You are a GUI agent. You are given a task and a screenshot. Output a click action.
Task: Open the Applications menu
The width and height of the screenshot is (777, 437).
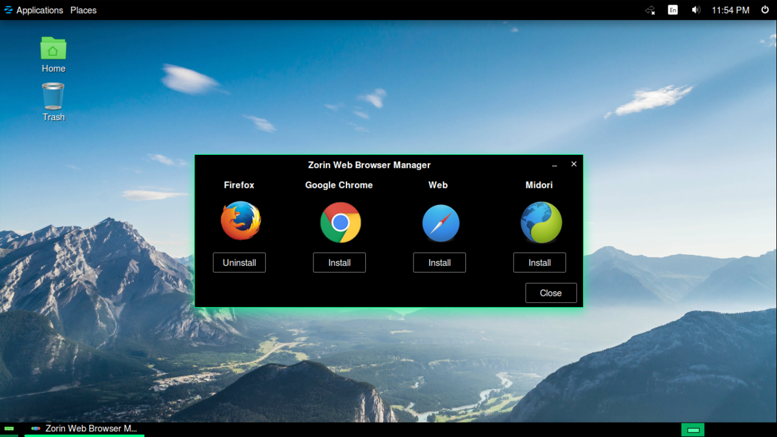tap(34, 10)
